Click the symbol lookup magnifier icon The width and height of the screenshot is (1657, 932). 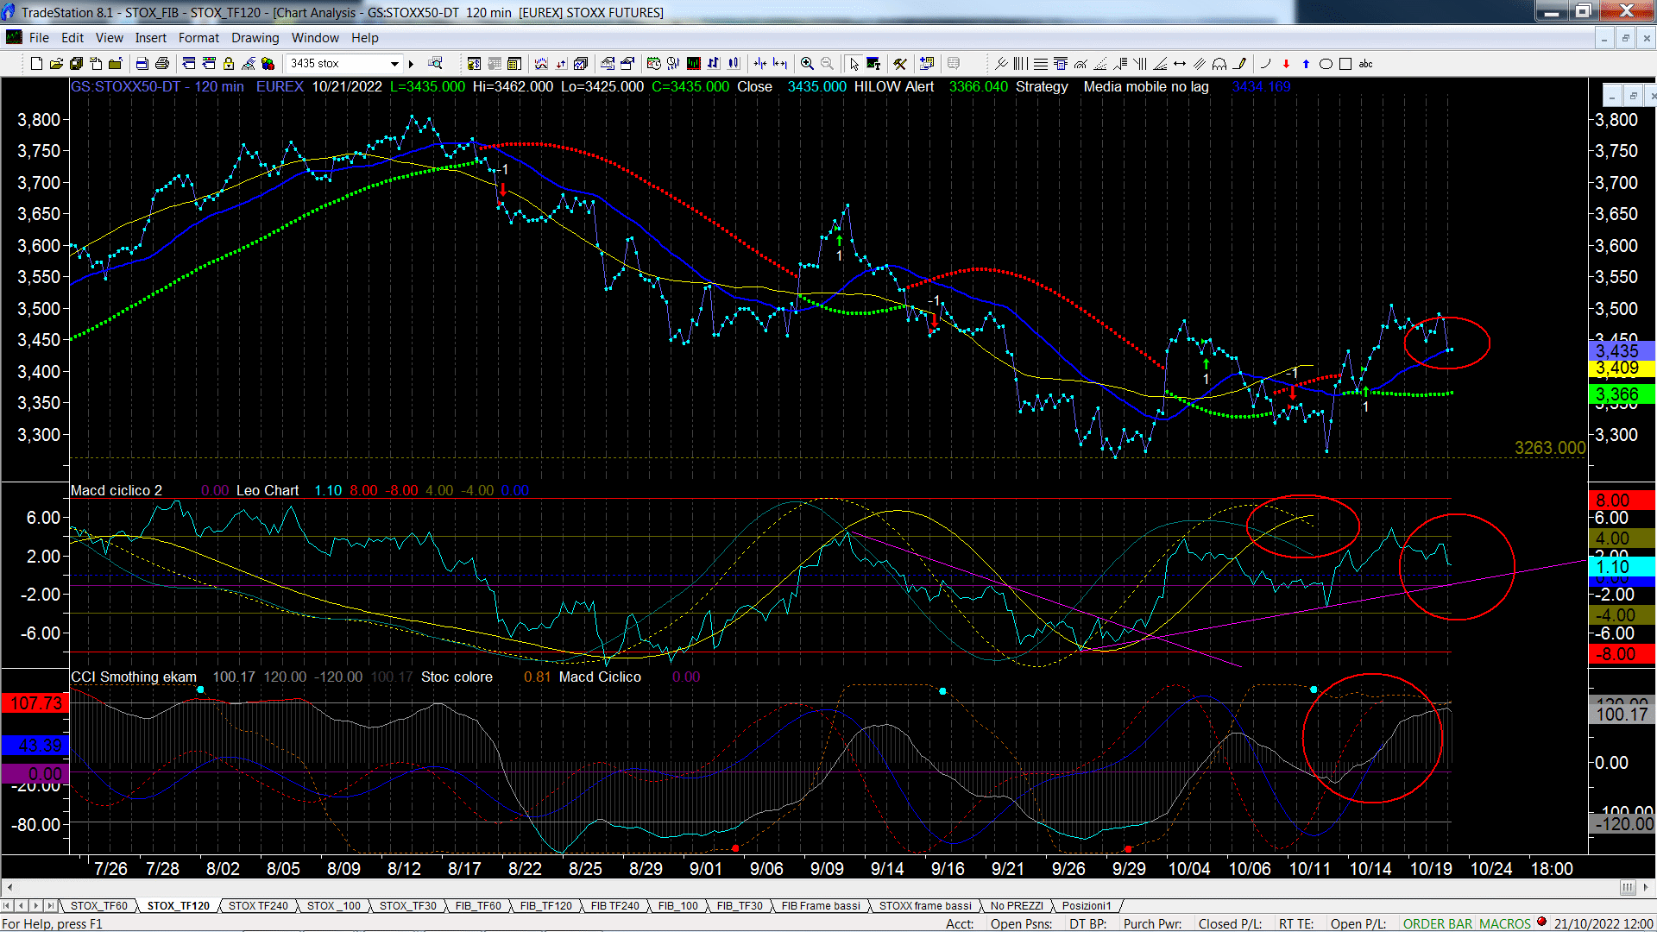point(436,64)
